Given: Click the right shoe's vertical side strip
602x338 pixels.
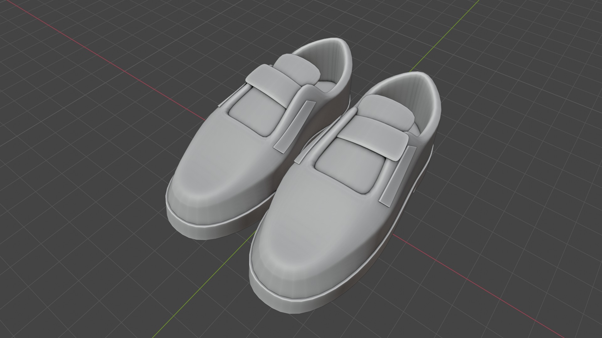Looking at the screenshot, I should point(398,176).
